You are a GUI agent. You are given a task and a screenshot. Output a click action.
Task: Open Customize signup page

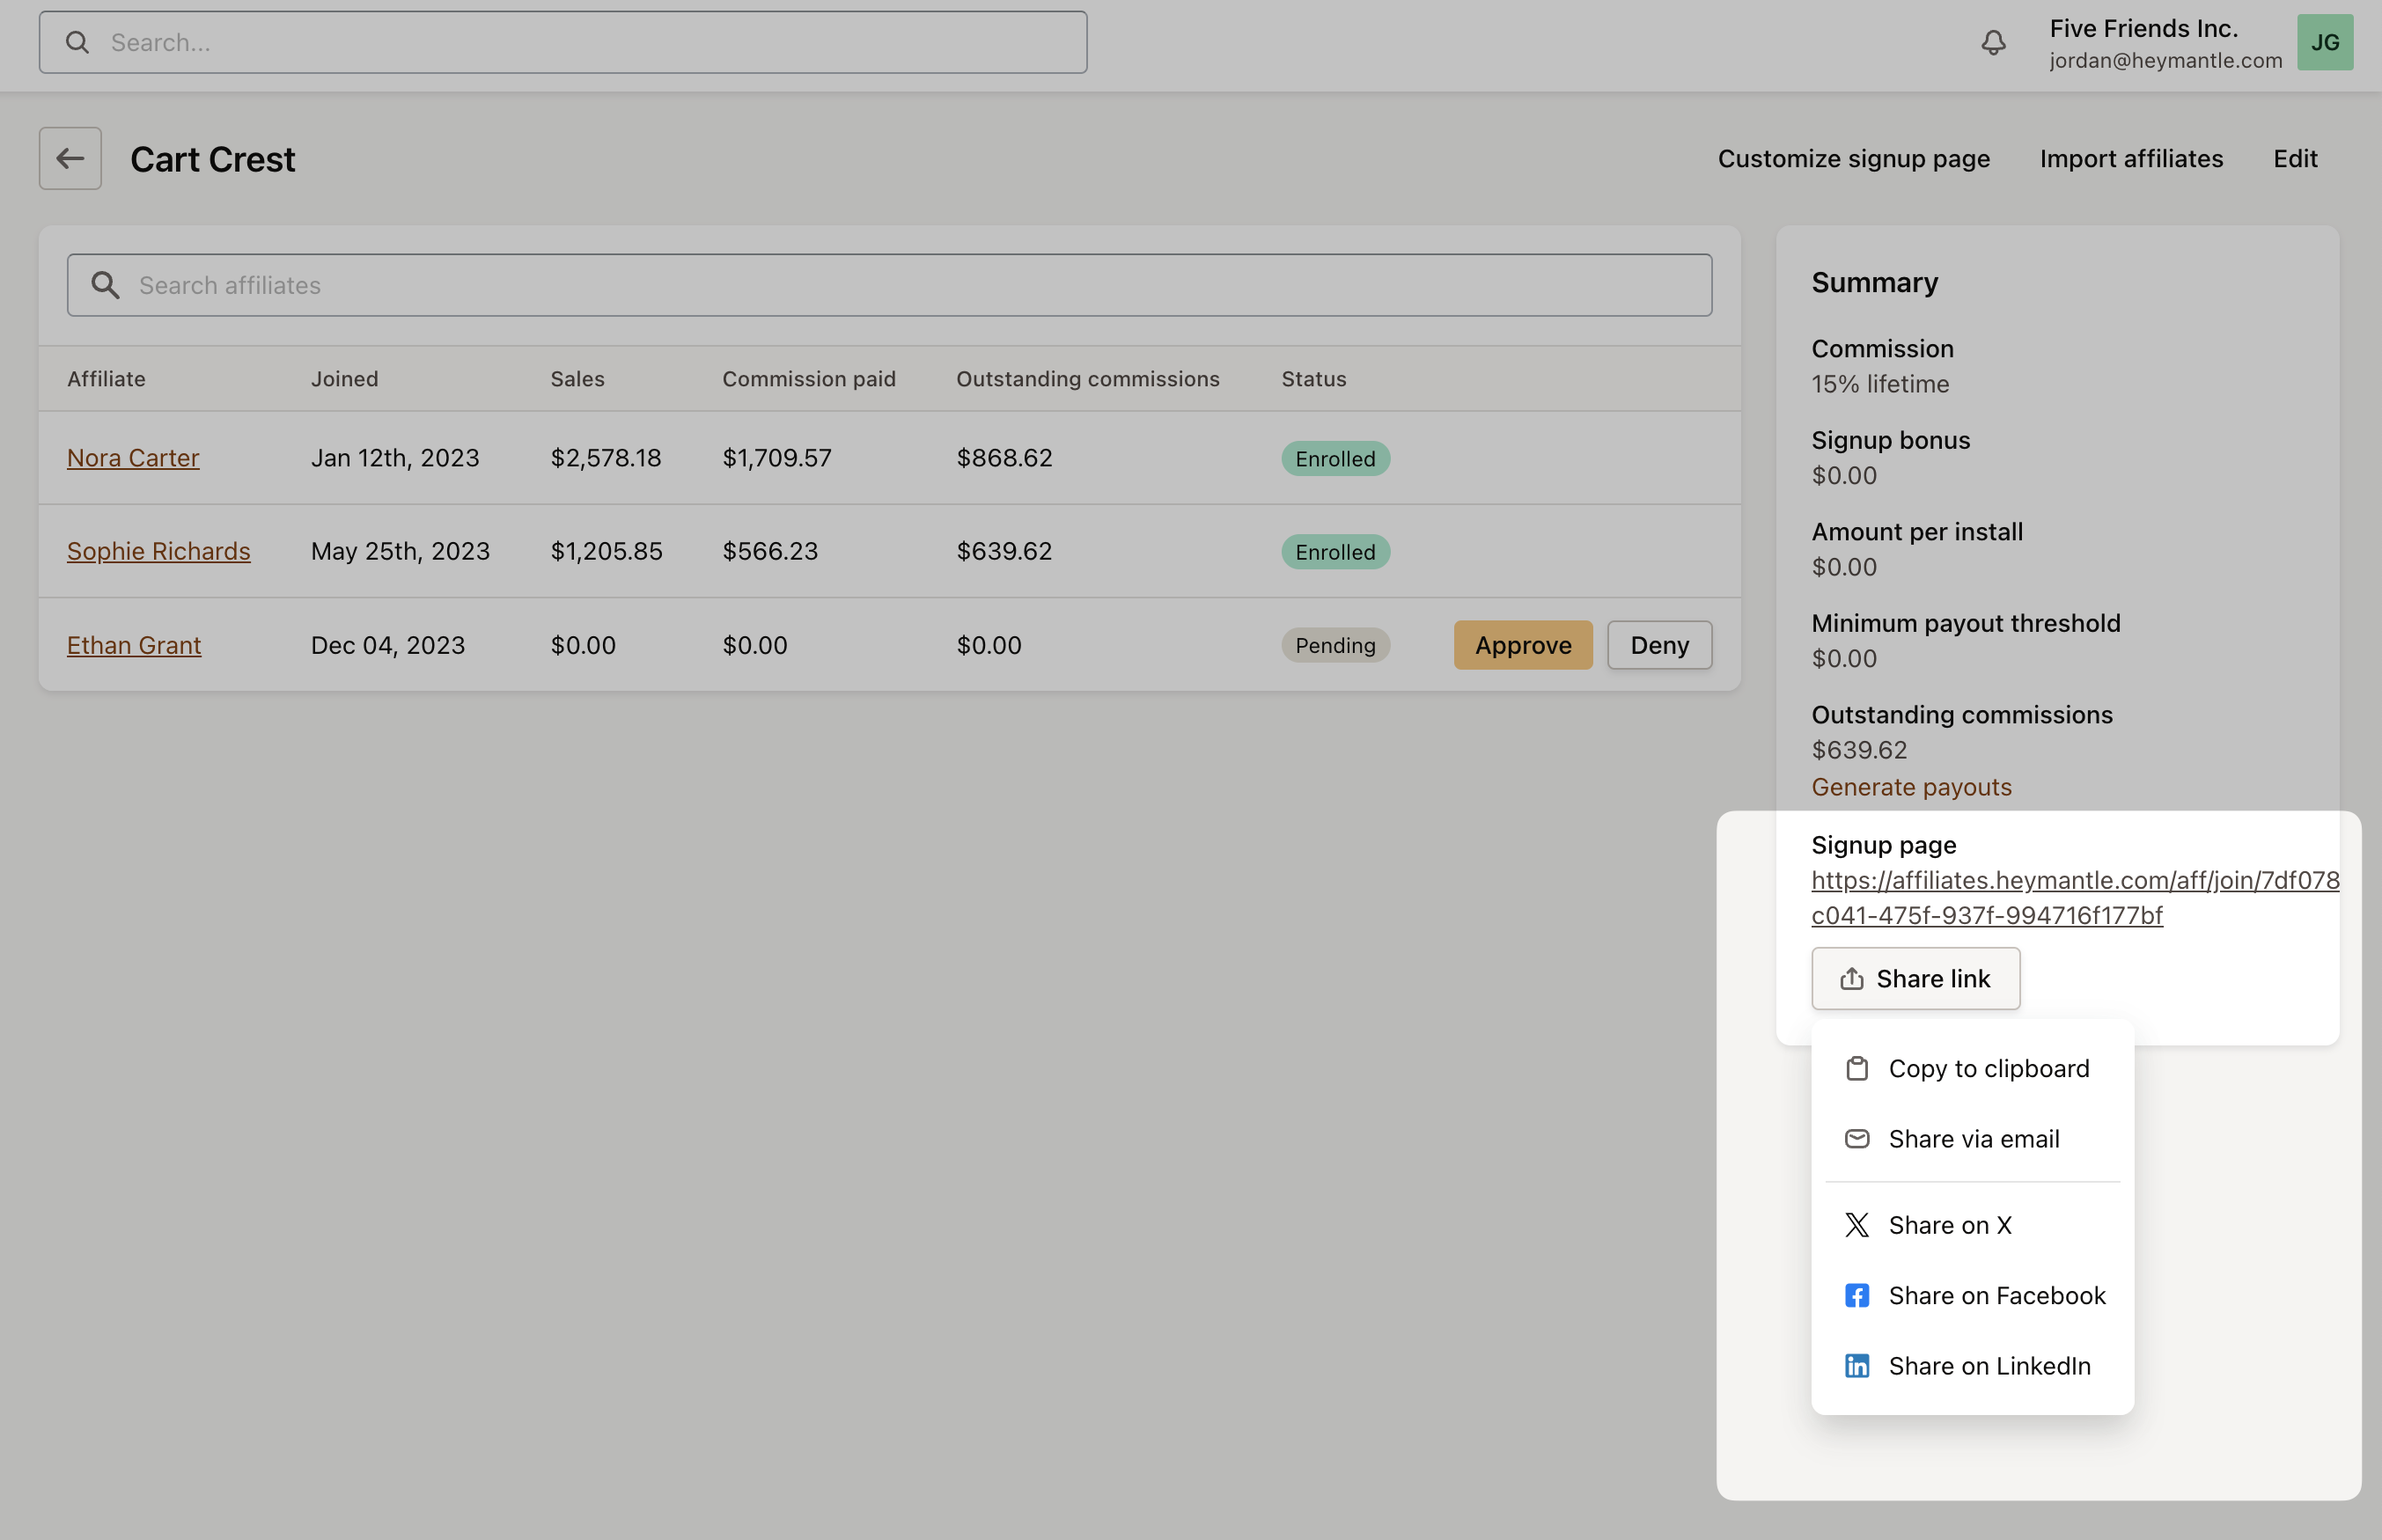1853,158
